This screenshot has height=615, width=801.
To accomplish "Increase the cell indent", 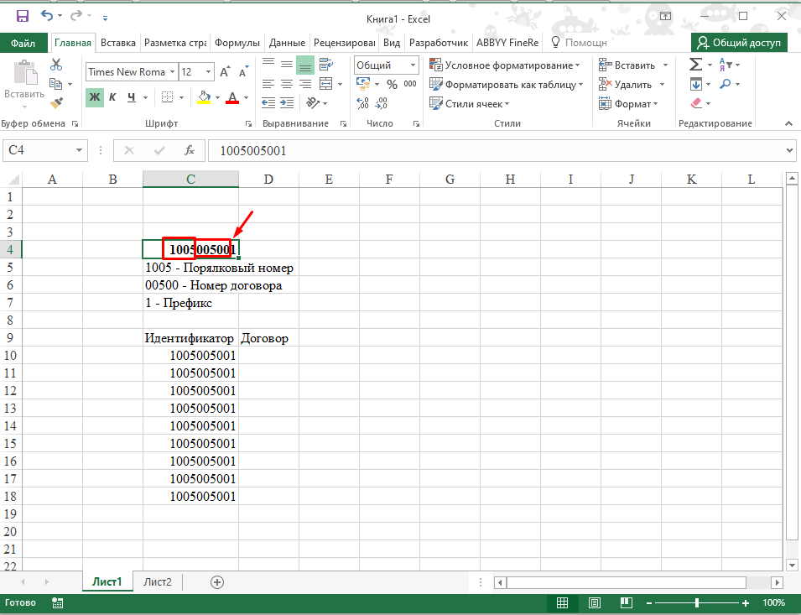I will [x=287, y=102].
